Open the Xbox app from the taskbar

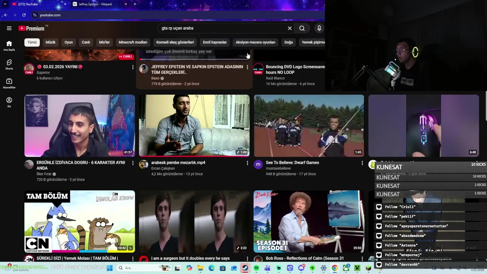pos(346,268)
